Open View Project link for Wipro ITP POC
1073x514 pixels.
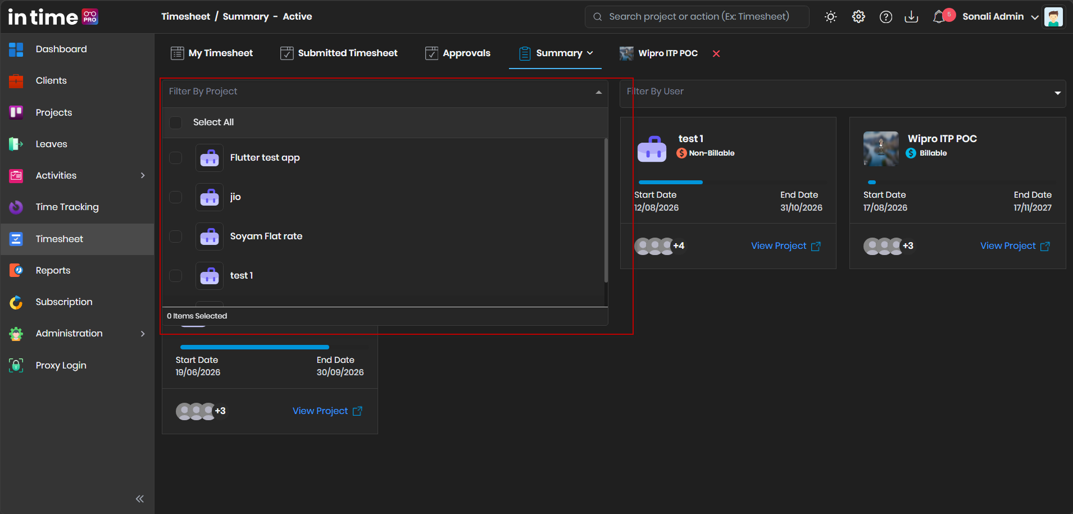pyautogui.click(x=1015, y=246)
